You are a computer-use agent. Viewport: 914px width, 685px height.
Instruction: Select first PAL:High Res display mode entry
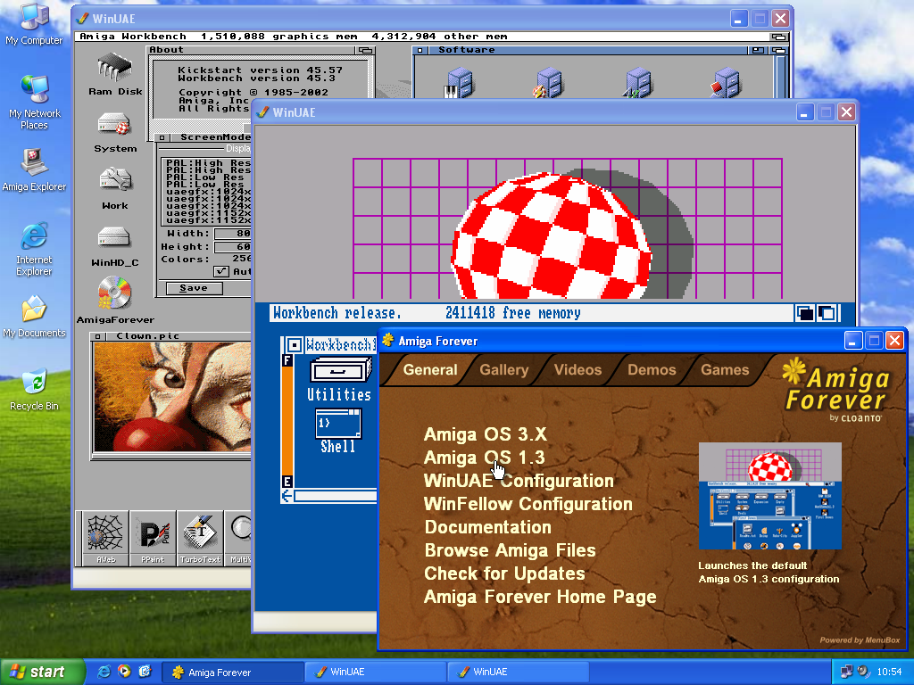coord(208,163)
